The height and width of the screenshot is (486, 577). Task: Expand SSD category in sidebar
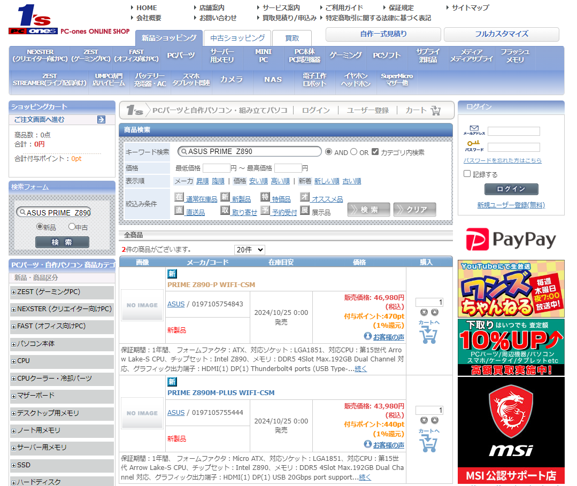(13, 465)
